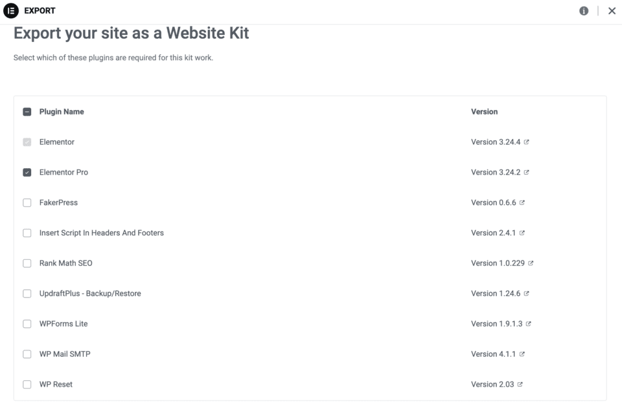Tick the UpdraftPlus - Backup/Restore checkbox
Image resolution: width=622 pixels, height=417 pixels.
tap(27, 294)
